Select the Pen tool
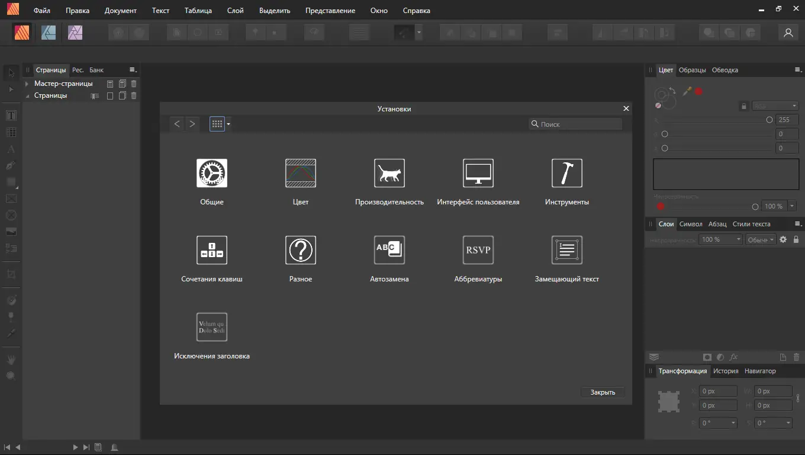 point(11,165)
